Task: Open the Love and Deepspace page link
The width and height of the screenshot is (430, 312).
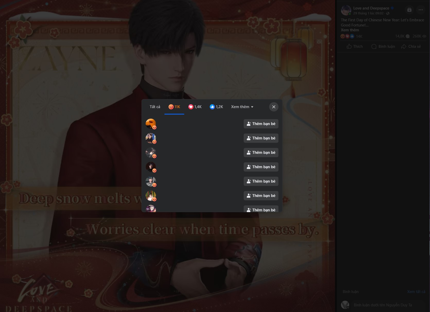Action: pyautogui.click(x=371, y=8)
